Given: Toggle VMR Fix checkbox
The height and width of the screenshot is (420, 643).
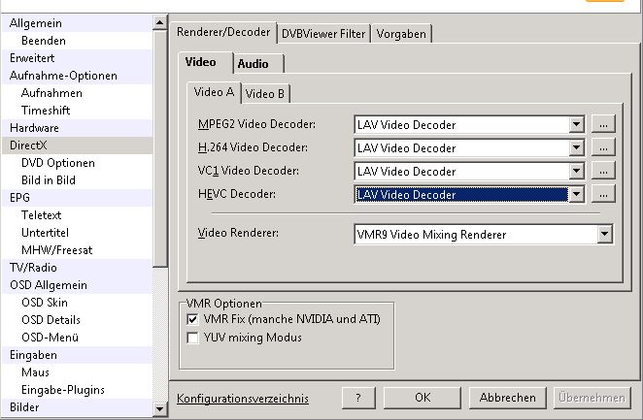Looking at the screenshot, I should (192, 319).
